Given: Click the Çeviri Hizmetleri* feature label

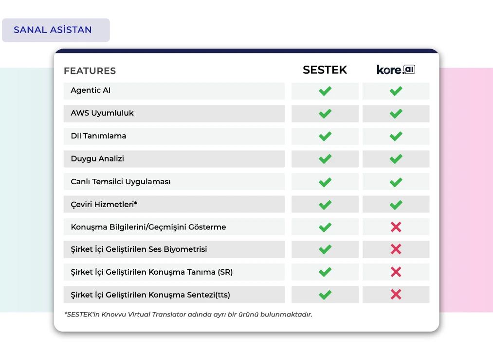Looking at the screenshot, I should pyautogui.click(x=104, y=204).
